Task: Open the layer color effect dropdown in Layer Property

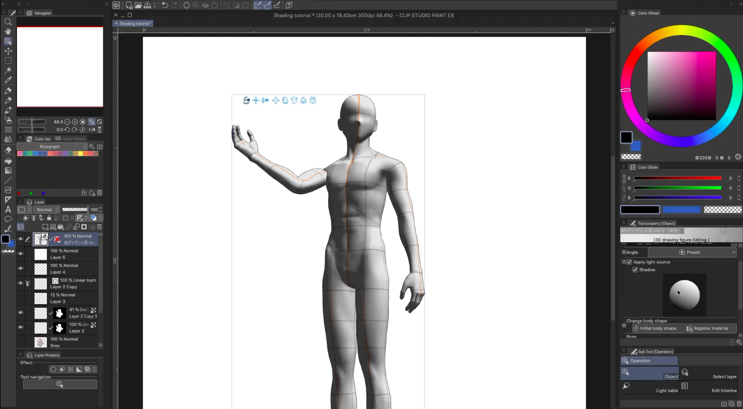Action: [x=94, y=369]
